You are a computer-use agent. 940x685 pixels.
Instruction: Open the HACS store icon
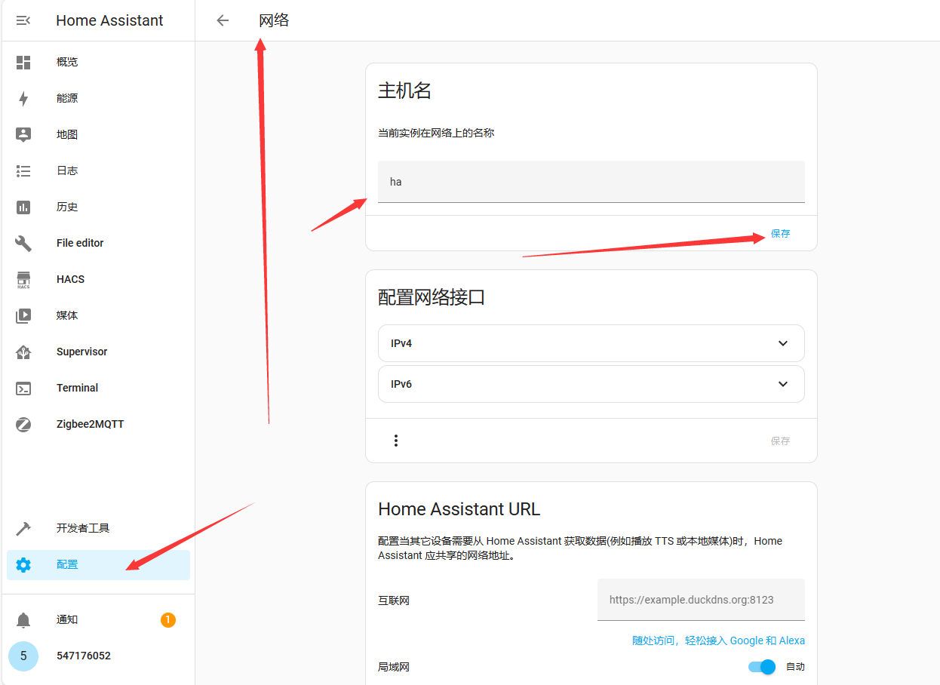(23, 280)
